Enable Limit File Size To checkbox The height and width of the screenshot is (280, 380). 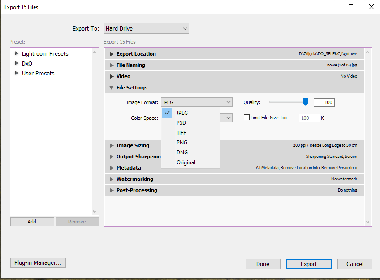pos(246,118)
